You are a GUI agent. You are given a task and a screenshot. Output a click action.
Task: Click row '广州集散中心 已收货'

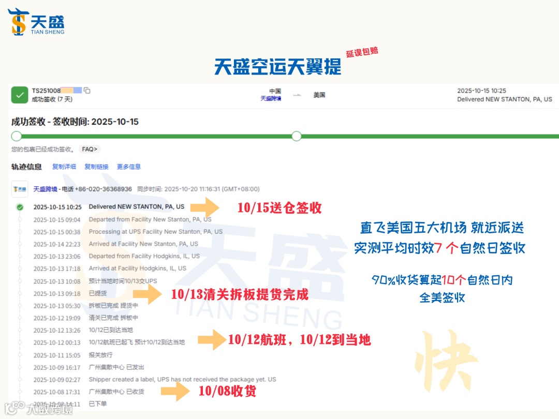click(x=89, y=392)
